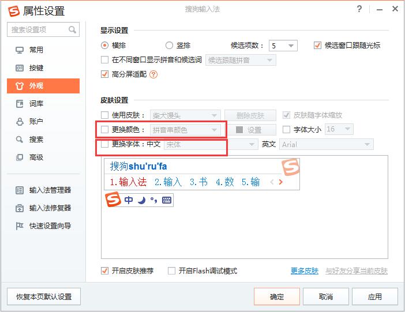Toggle the 中 Chinese/English mode icon on the preview bar
The image size is (405, 312).
129,200
